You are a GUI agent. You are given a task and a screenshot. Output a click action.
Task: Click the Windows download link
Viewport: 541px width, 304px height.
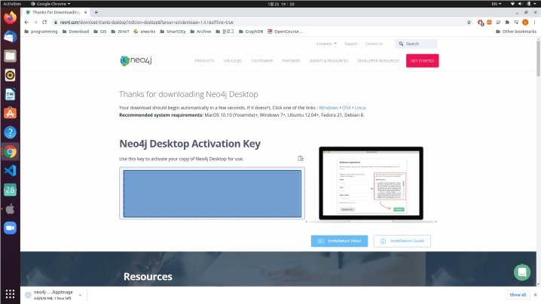[328, 108]
